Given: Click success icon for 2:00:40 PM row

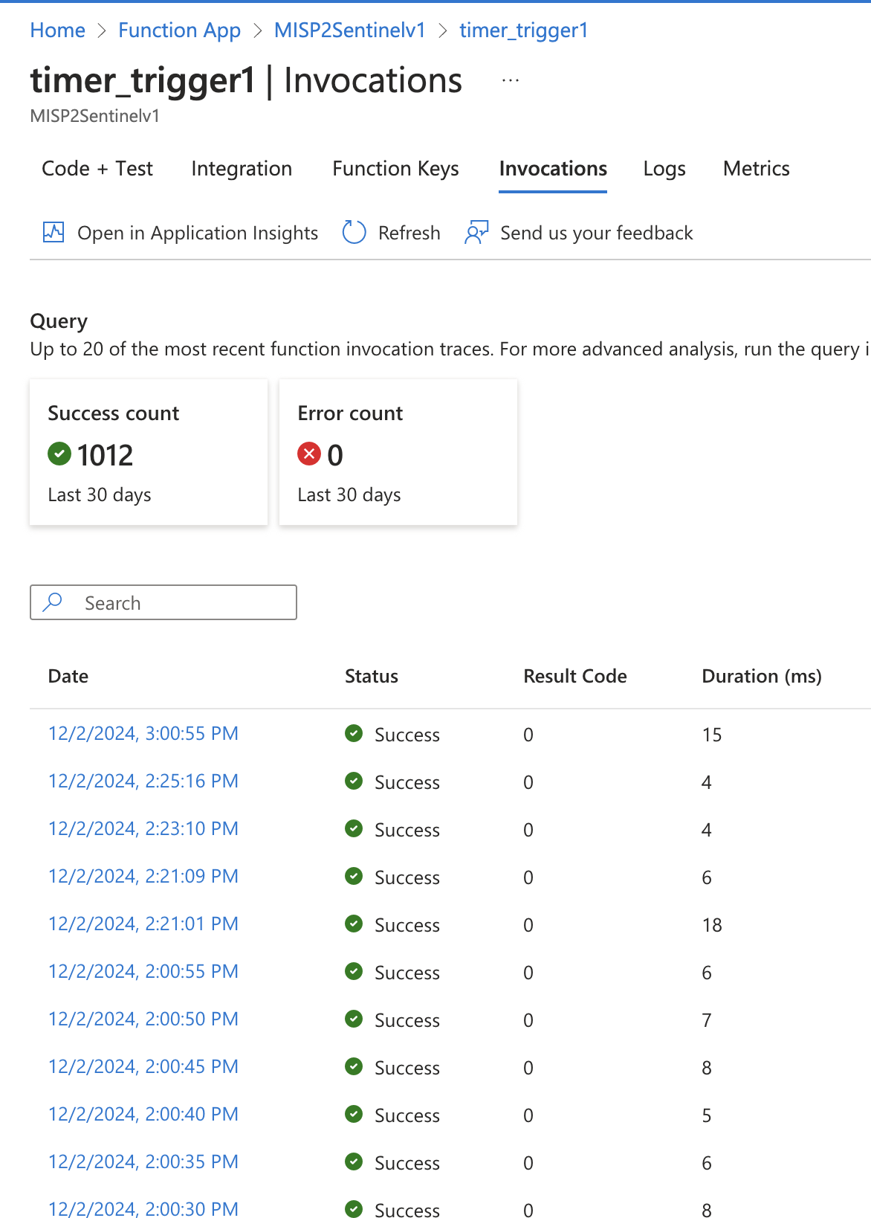Looking at the screenshot, I should point(354,1114).
